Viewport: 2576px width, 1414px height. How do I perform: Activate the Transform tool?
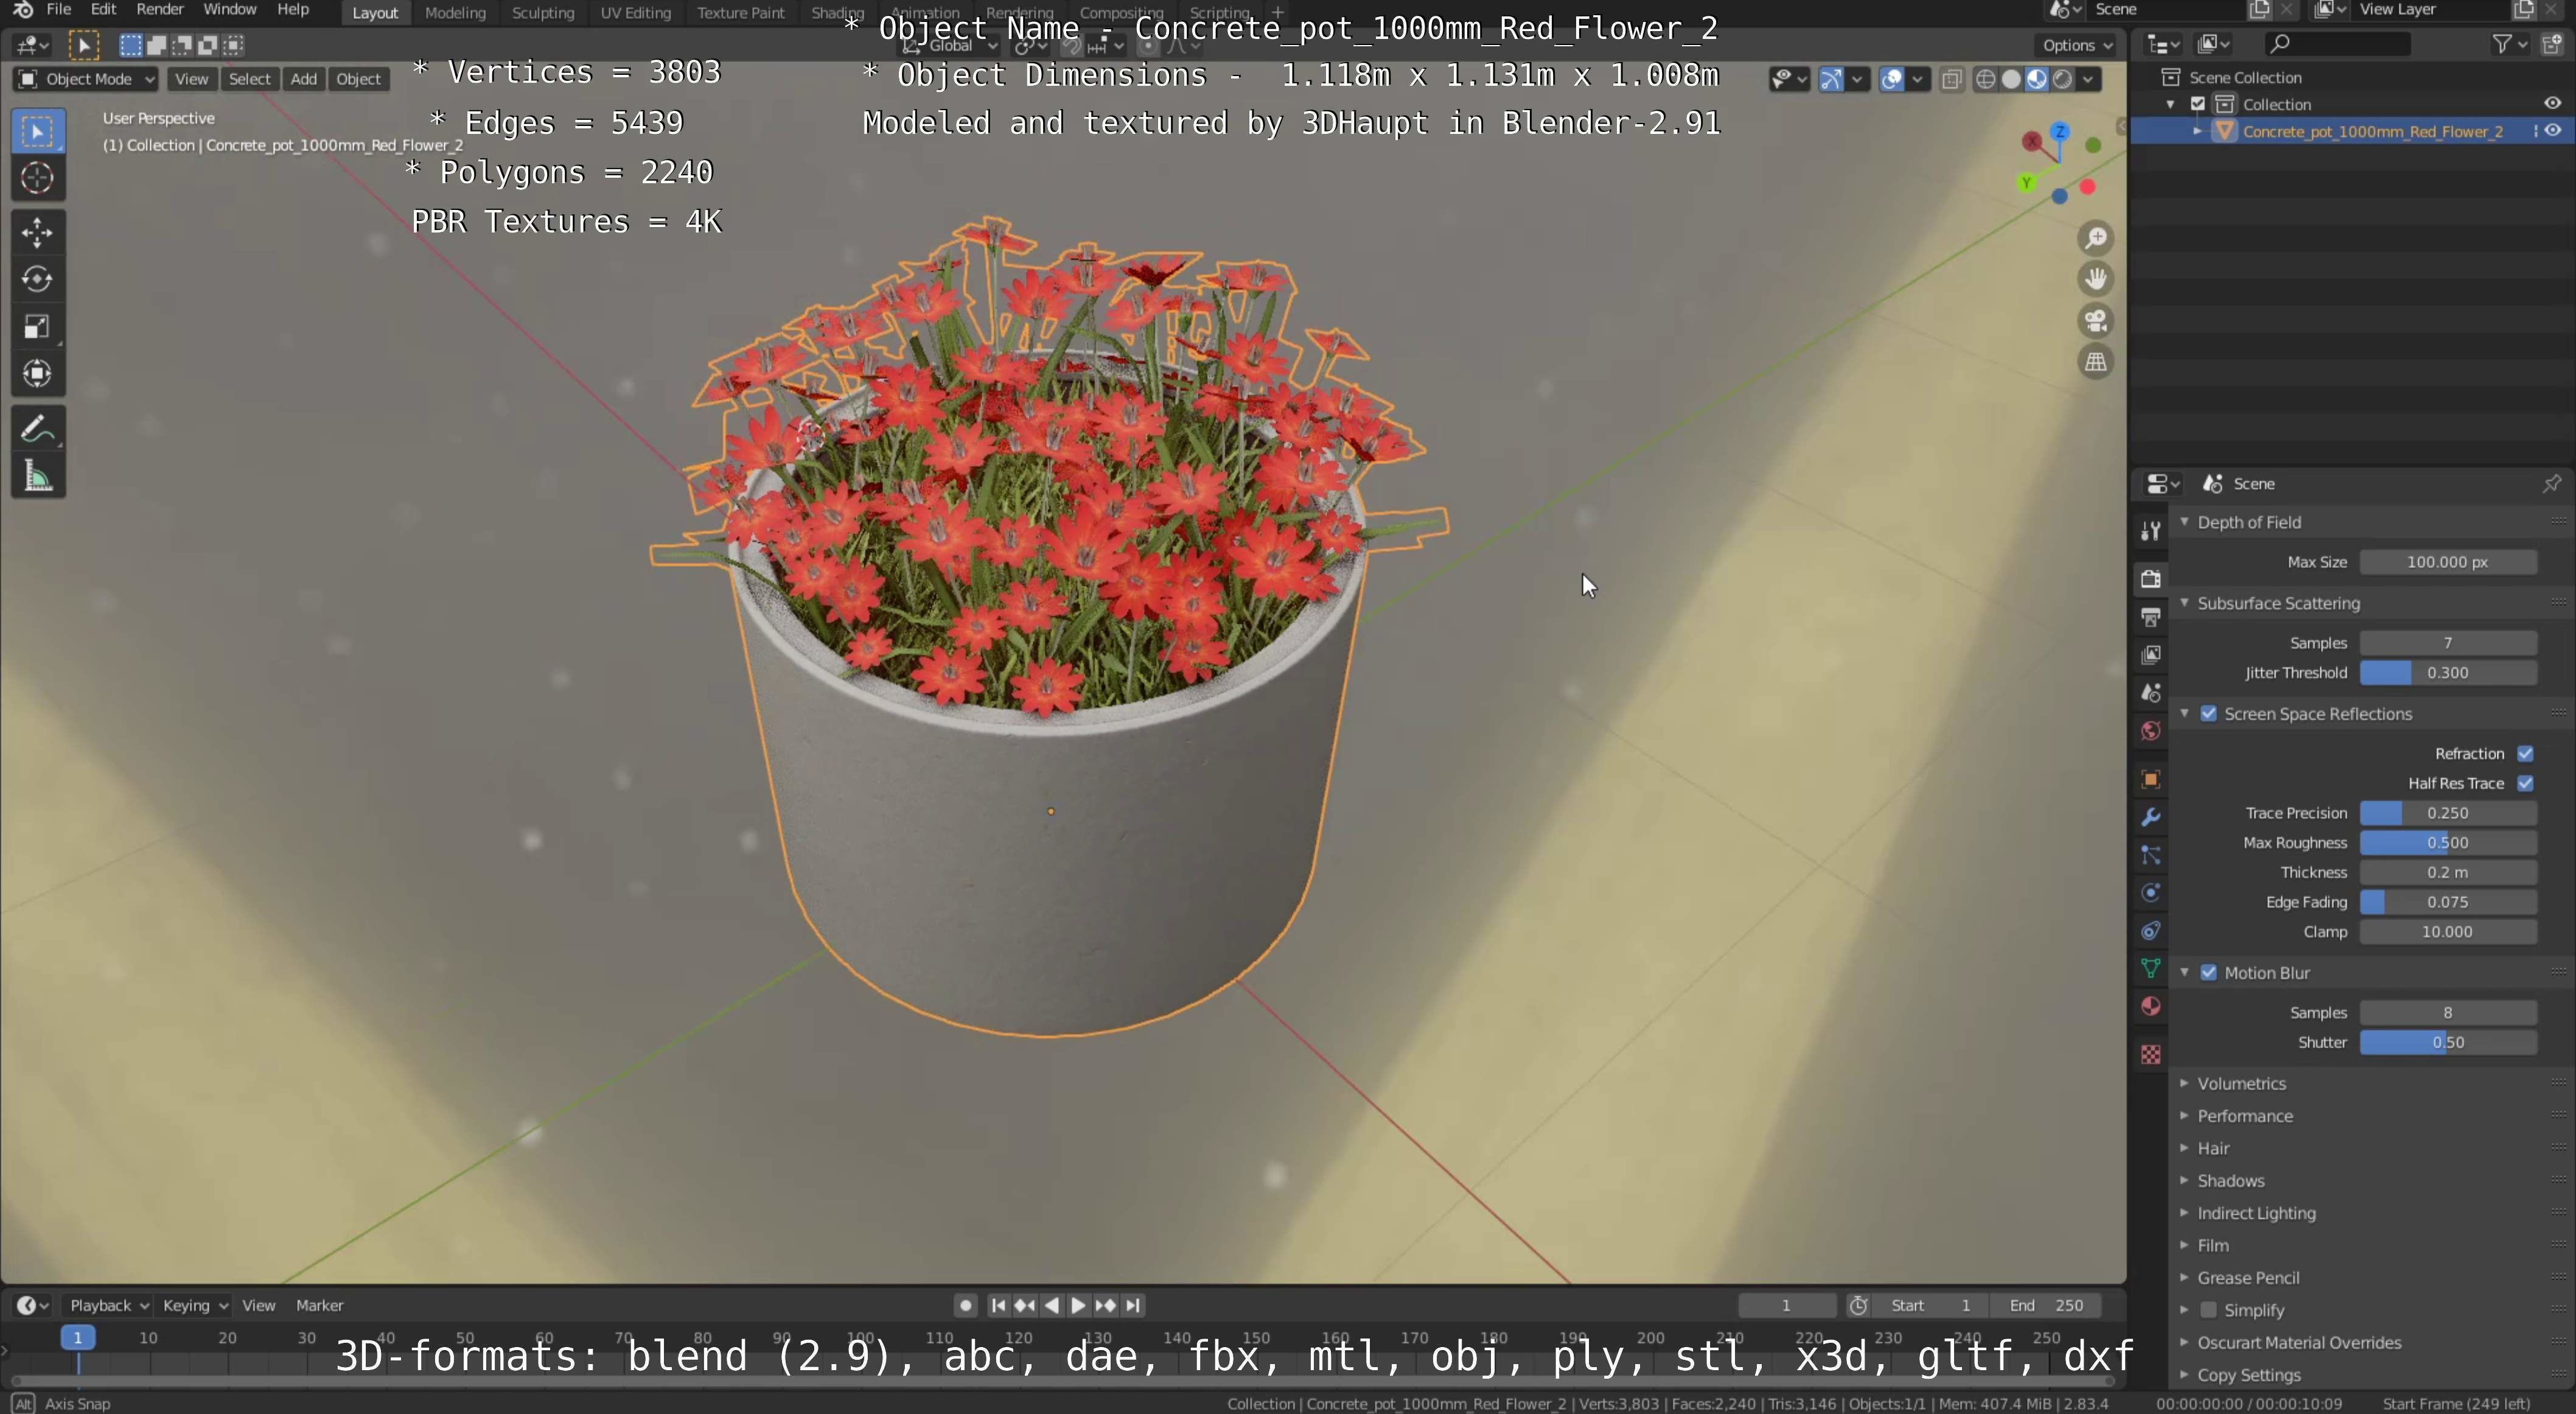click(38, 374)
